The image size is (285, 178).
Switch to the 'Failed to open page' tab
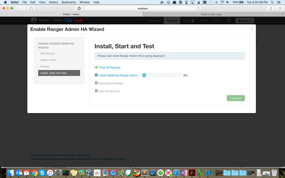211,14
